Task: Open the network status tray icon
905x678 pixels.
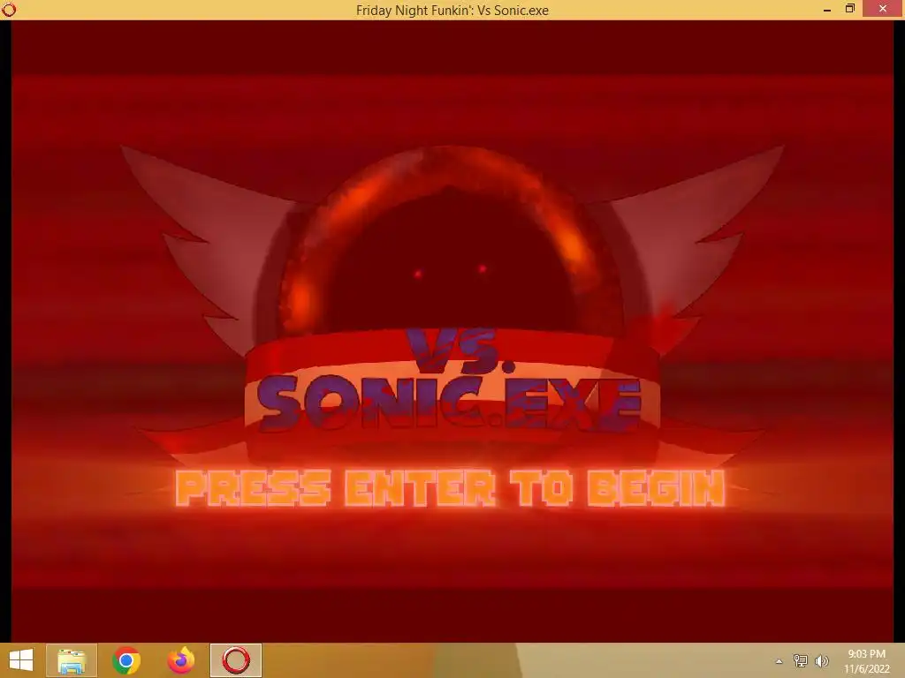Action: (801, 661)
